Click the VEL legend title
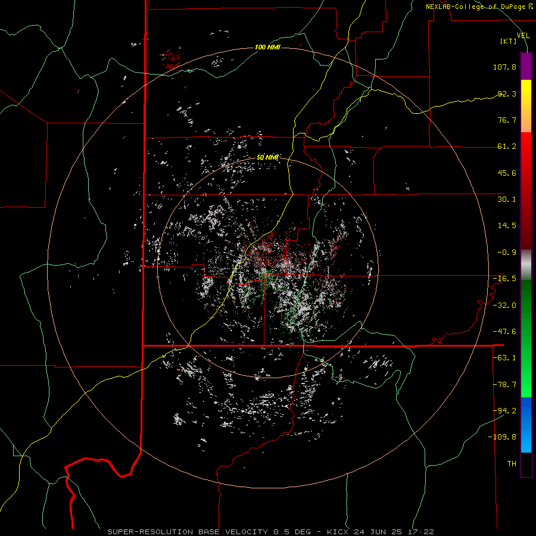 [x=523, y=35]
